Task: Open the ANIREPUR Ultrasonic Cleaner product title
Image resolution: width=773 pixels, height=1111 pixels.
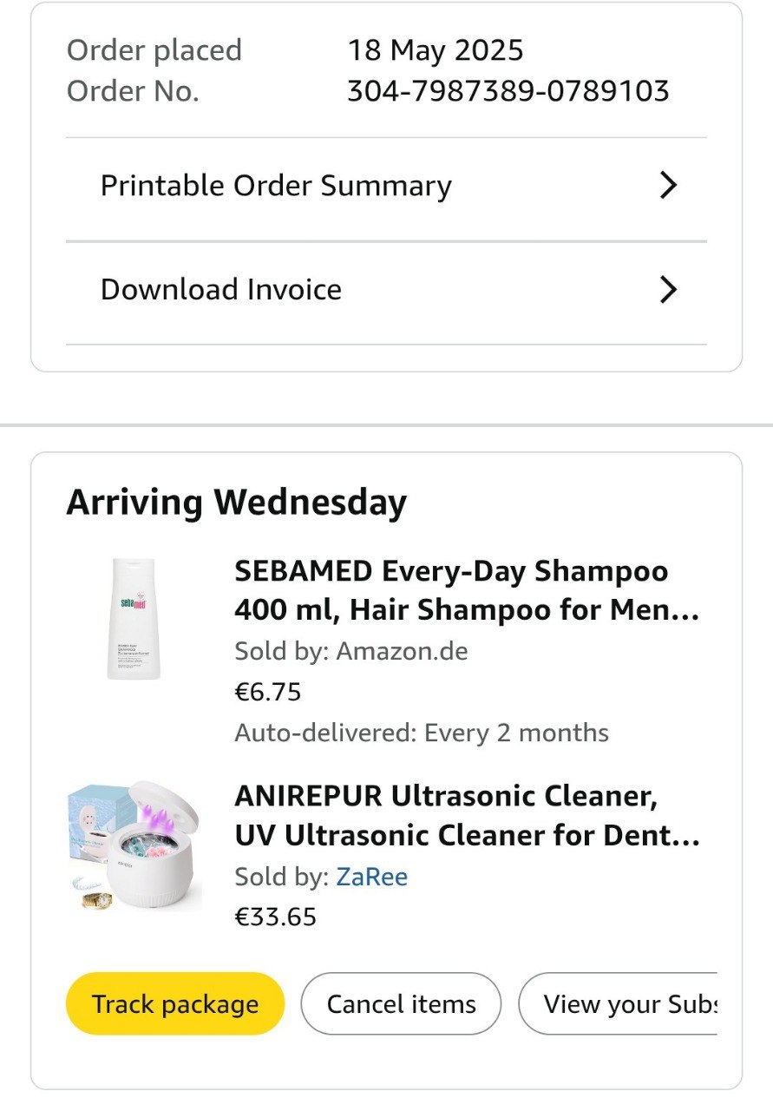Action: pos(466,816)
